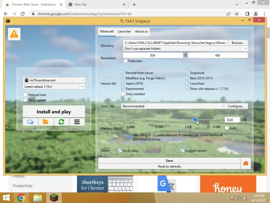Close the Chrome Web Store tab
This screenshot has width=270, height=203.
(61, 4)
